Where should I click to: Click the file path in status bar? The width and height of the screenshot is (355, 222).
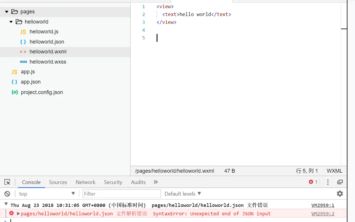(175, 171)
